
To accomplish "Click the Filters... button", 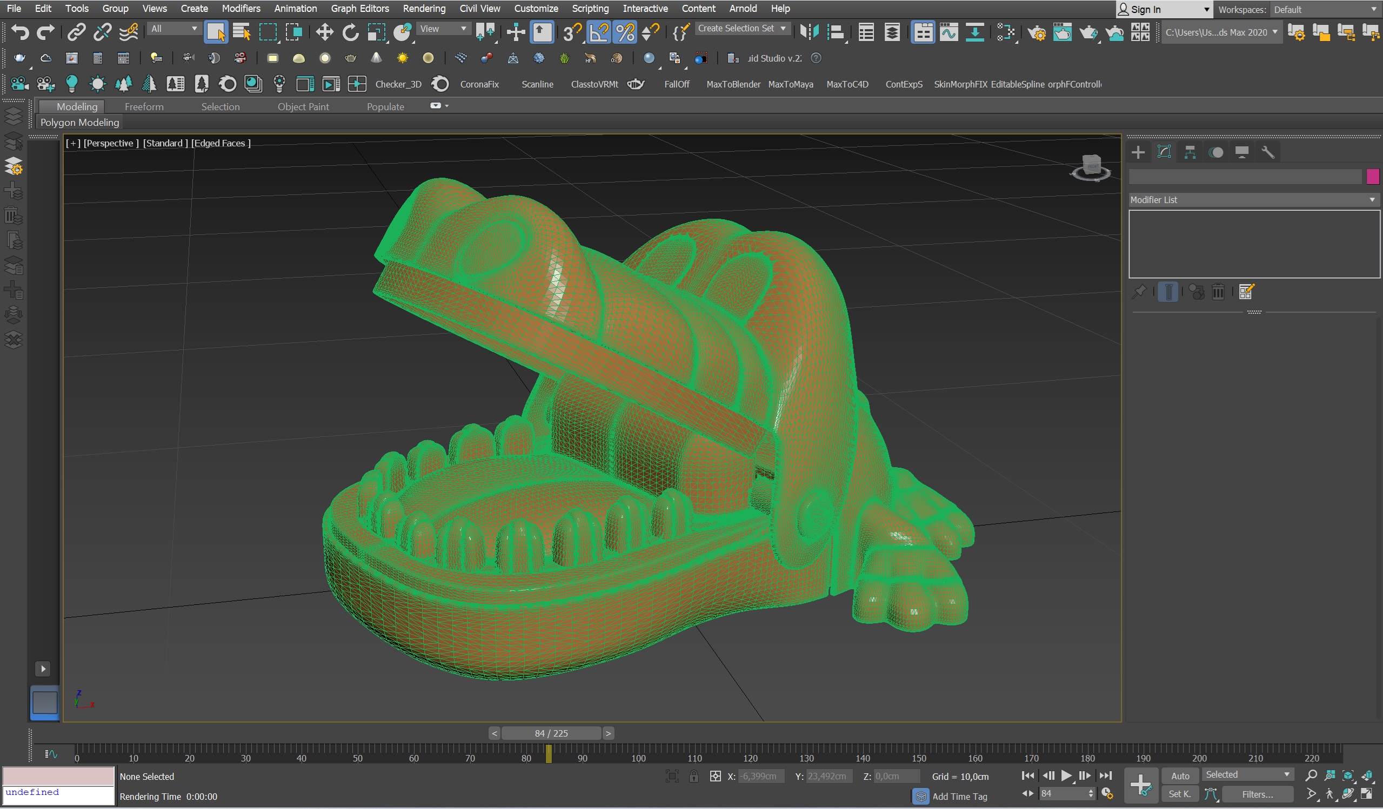I will tap(1257, 794).
